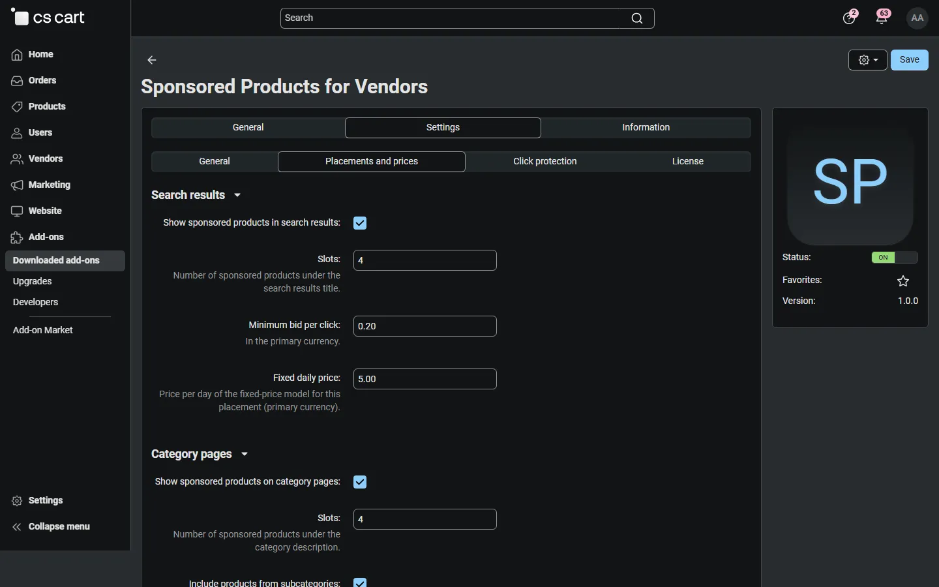
Task: Click the Minimum bid per click field
Action: [425, 326]
